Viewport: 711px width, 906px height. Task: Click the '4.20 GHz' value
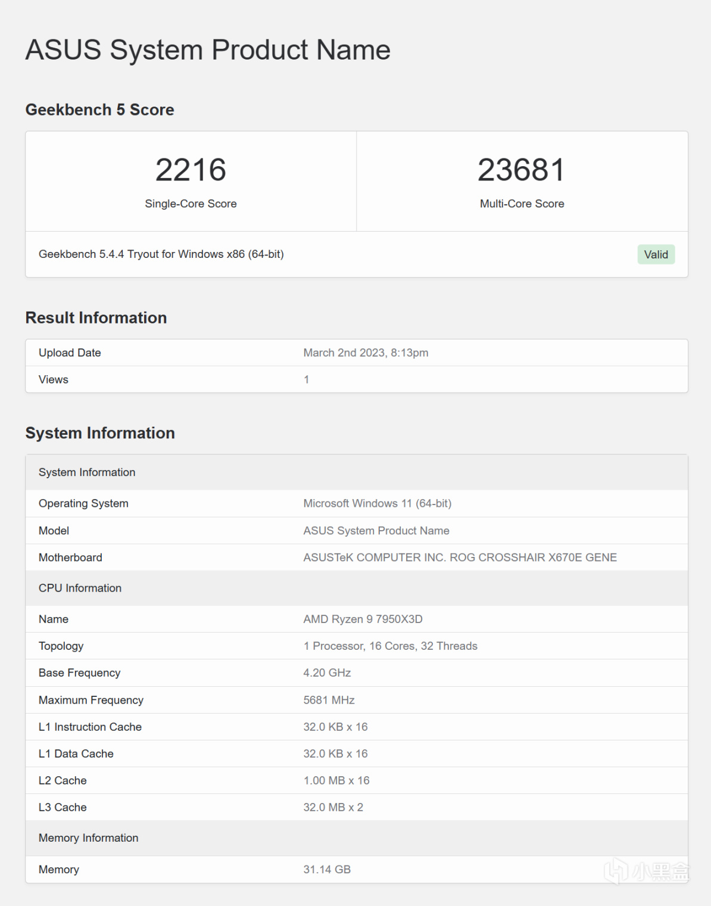point(327,673)
